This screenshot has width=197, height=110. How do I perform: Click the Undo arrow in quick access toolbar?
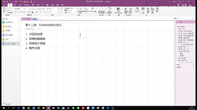coord(7,1)
